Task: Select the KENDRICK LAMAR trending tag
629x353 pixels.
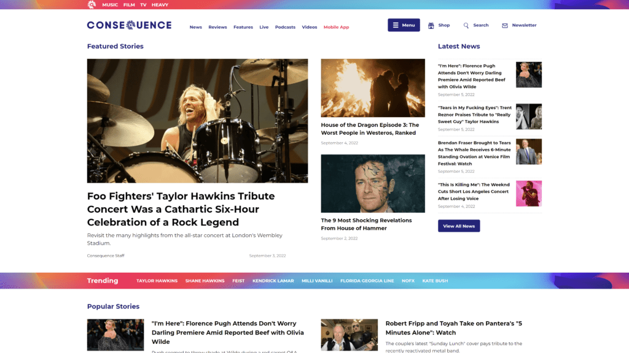Action: [x=273, y=281]
